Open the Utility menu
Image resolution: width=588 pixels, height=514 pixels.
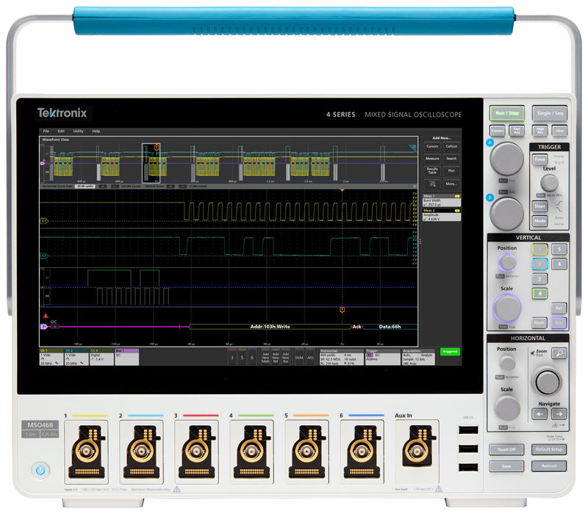click(x=78, y=131)
